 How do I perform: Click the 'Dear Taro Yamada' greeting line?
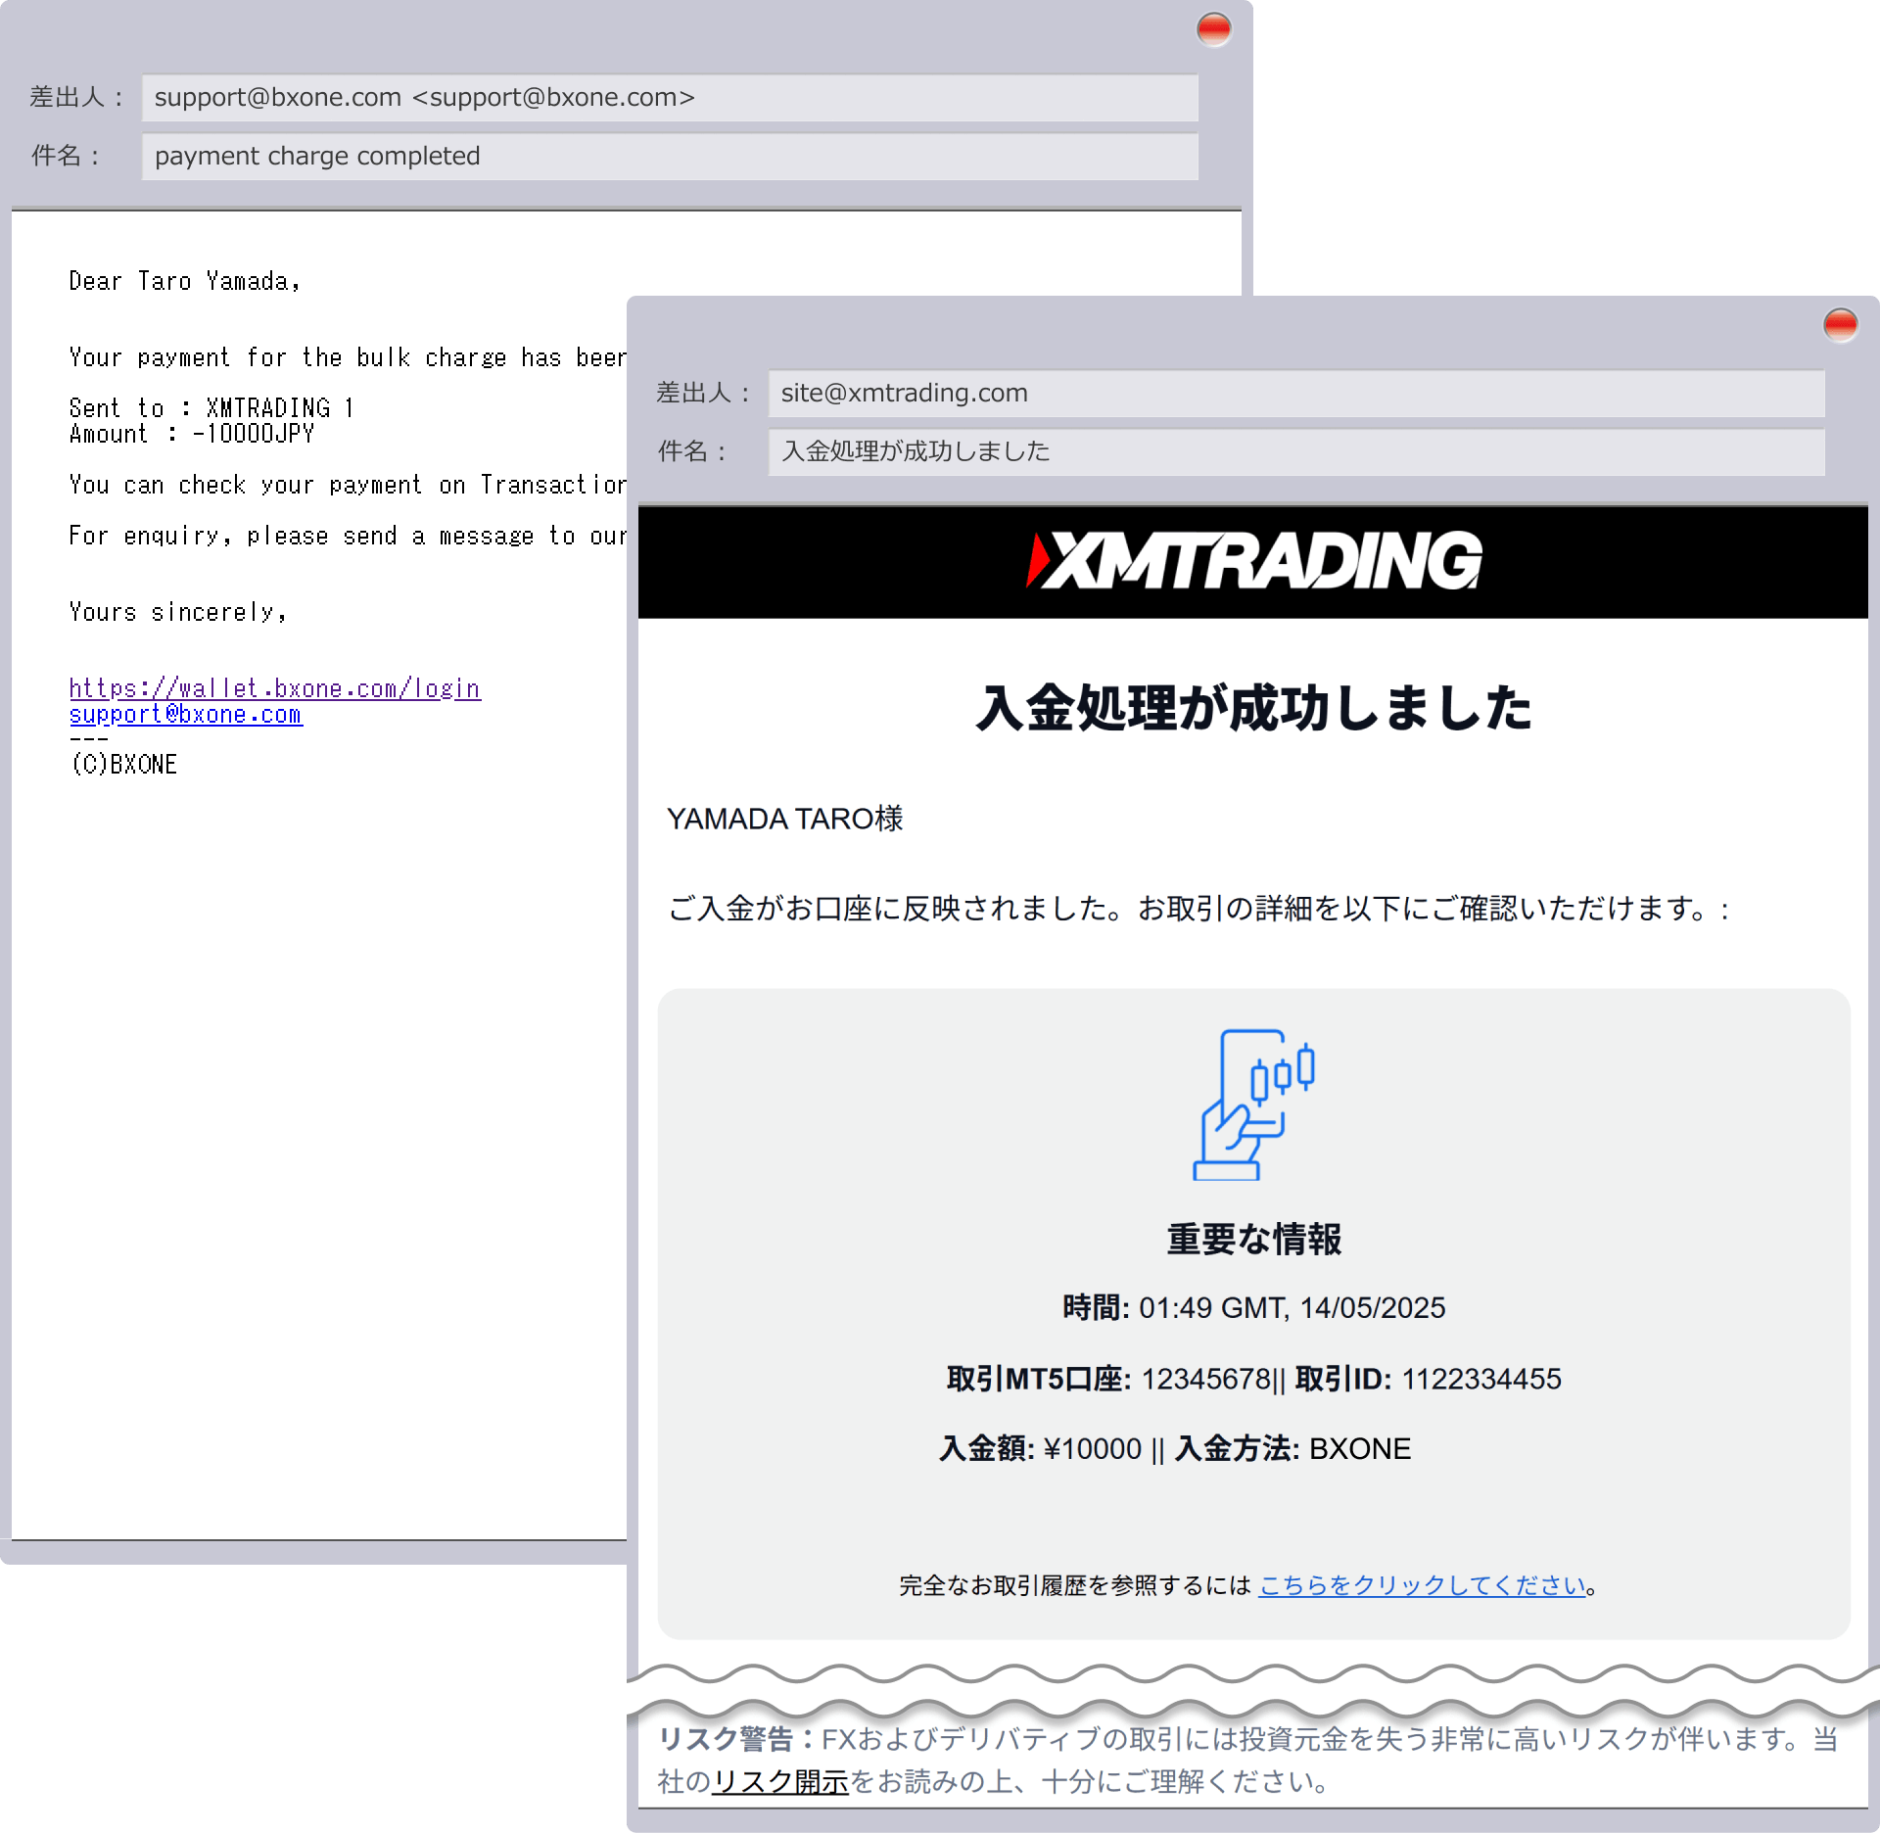coord(184,282)
